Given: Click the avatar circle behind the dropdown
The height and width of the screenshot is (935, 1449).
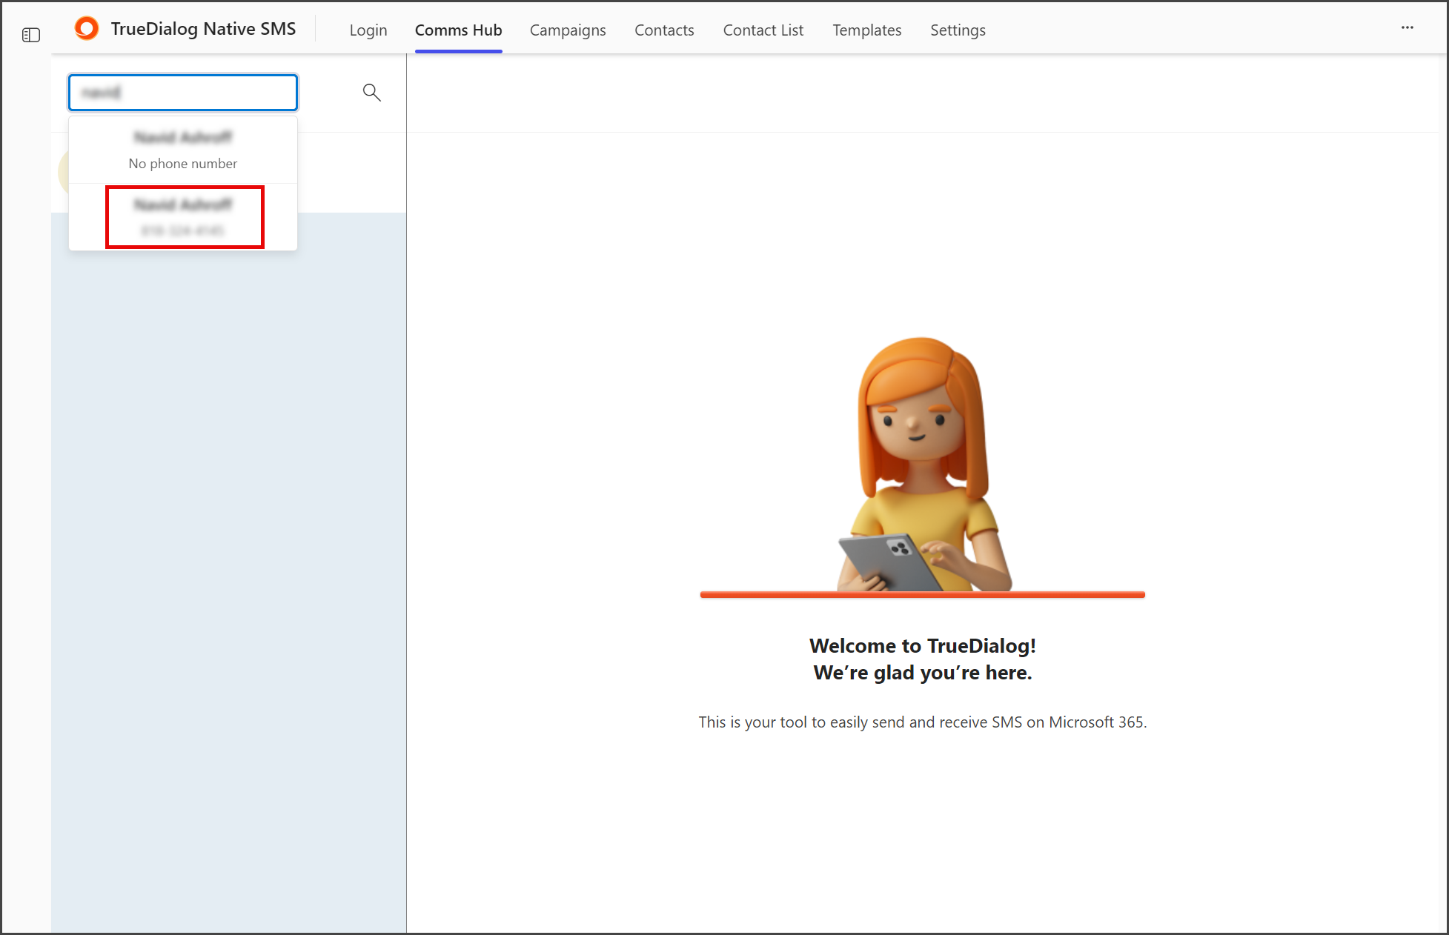Looking at the screenshot, I should coord(63,170).
